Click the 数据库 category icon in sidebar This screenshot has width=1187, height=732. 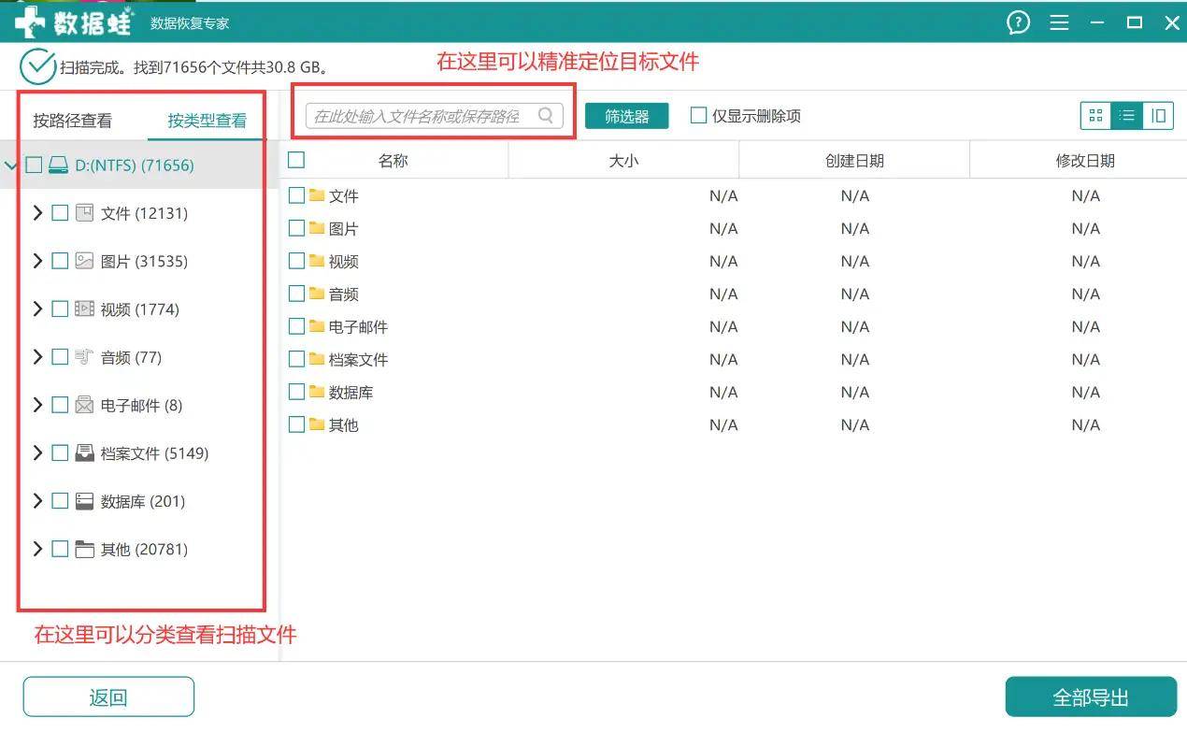click(x=82, y=501)
